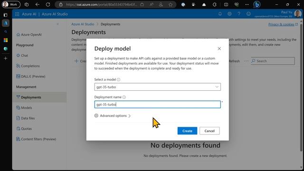Open Content filters (Preview) in sidebar
The width and height of the screenshot is (304, 171).
pyautogui.click(x=36, y=139)
